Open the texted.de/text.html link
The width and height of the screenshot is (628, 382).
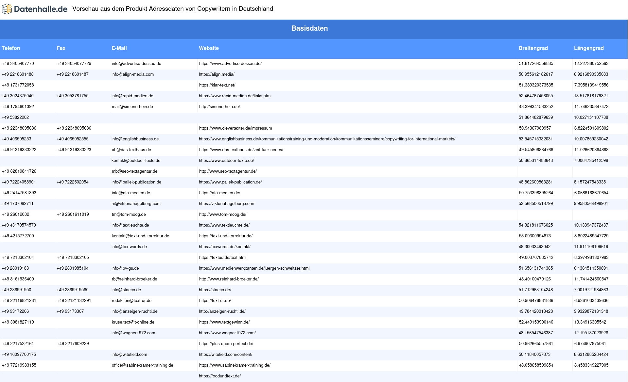click(x=223, y=258)
